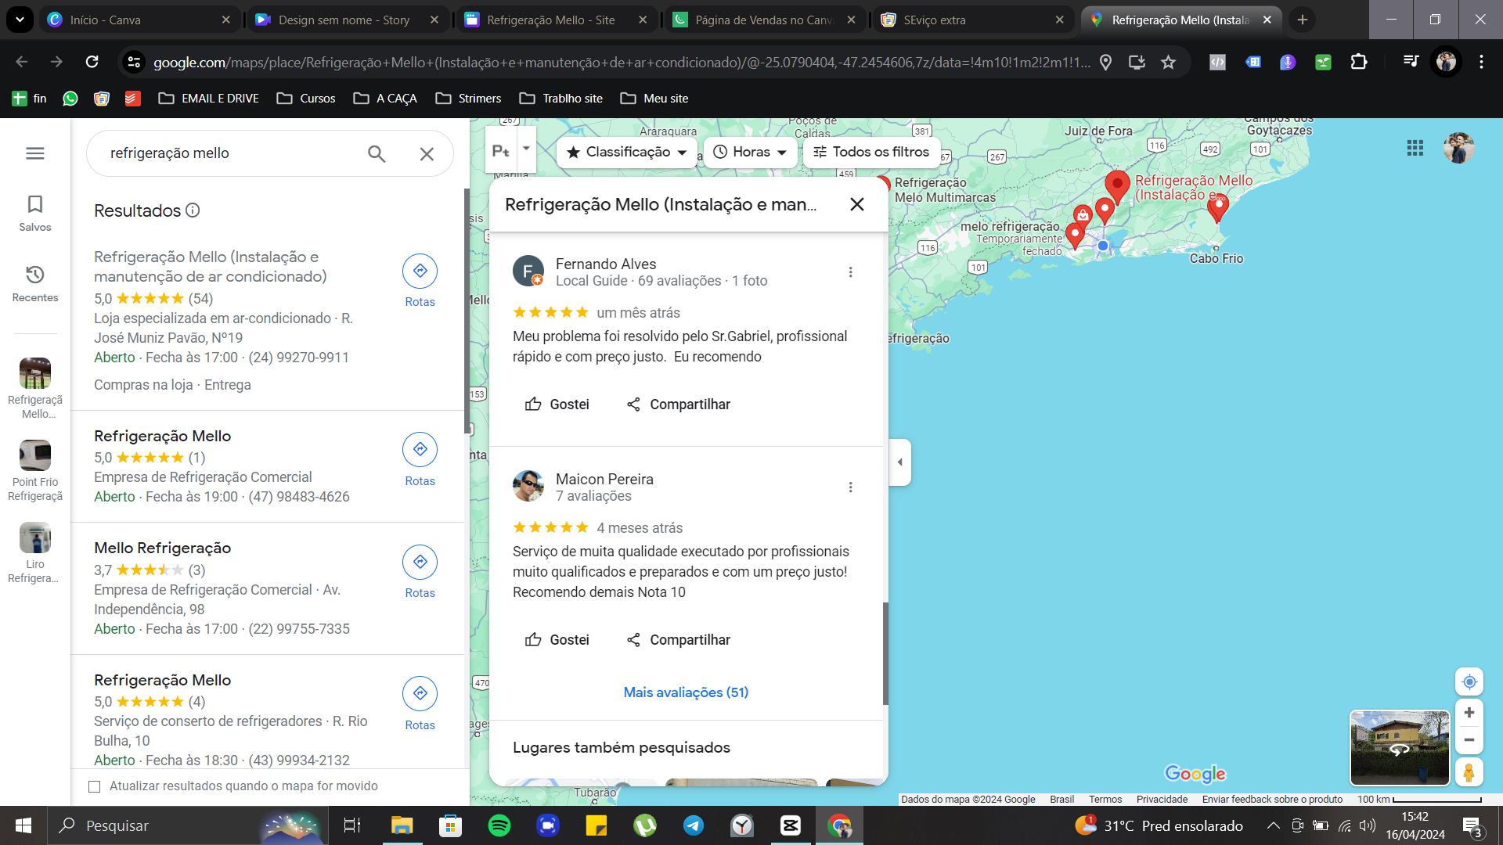Click the search magnifier icon
The image size is (1503, 845).
point(377,153)
